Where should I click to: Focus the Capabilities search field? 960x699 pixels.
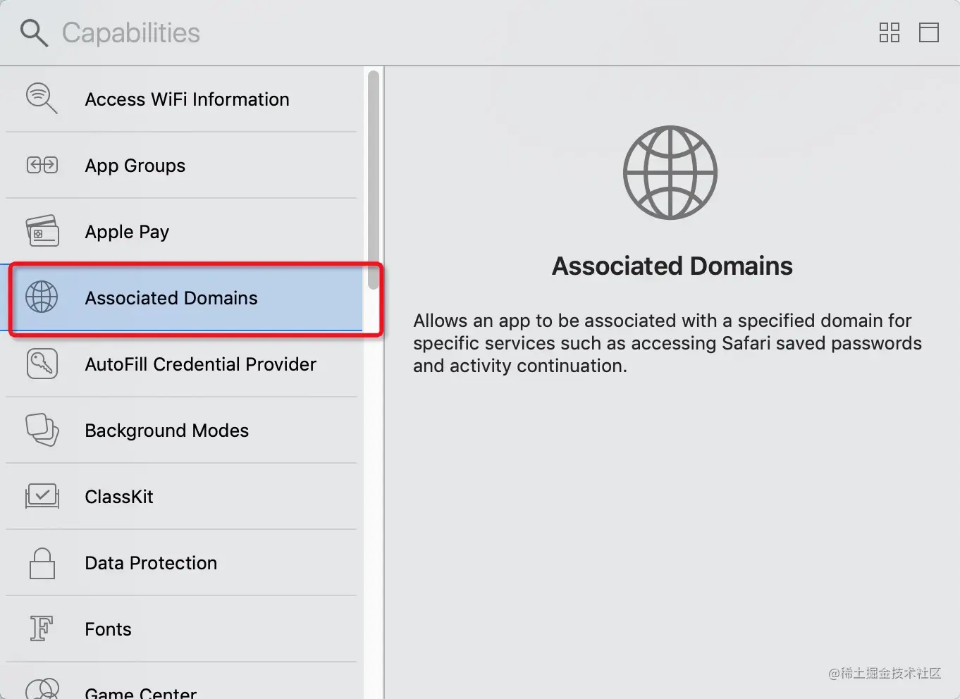point(131,33)
